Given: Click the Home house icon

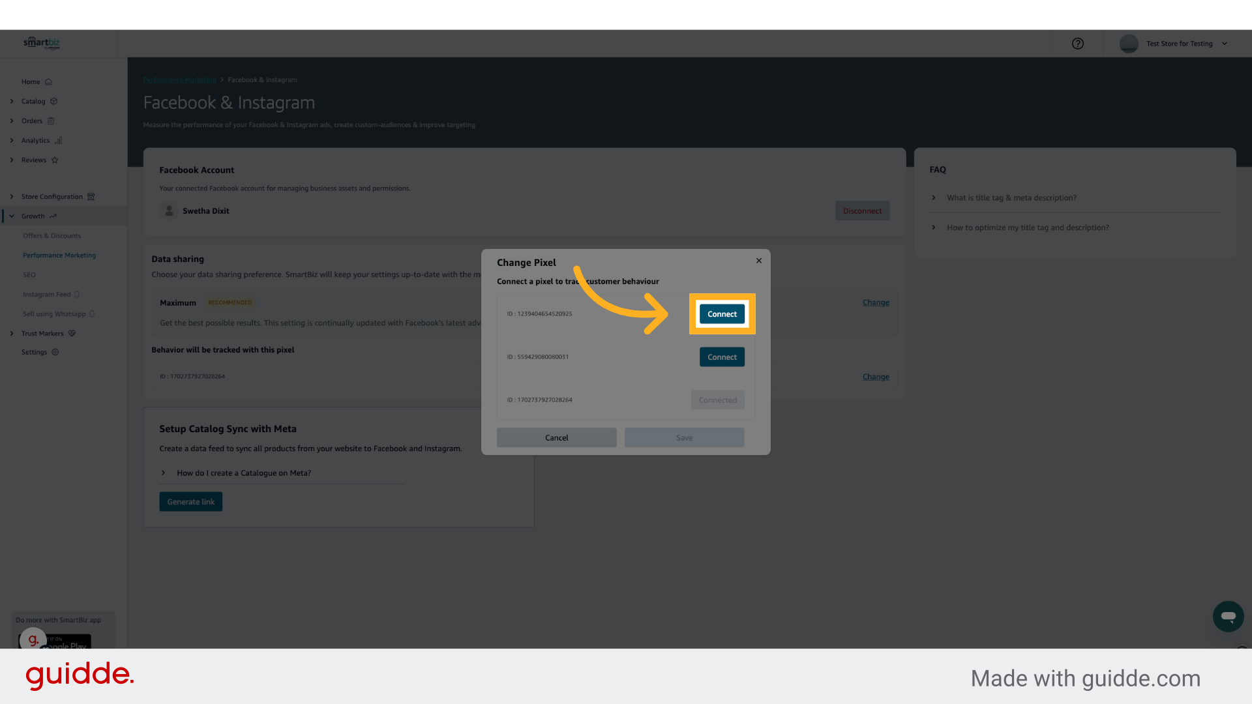Looking at the screenshot, I should tap(48, 82).
